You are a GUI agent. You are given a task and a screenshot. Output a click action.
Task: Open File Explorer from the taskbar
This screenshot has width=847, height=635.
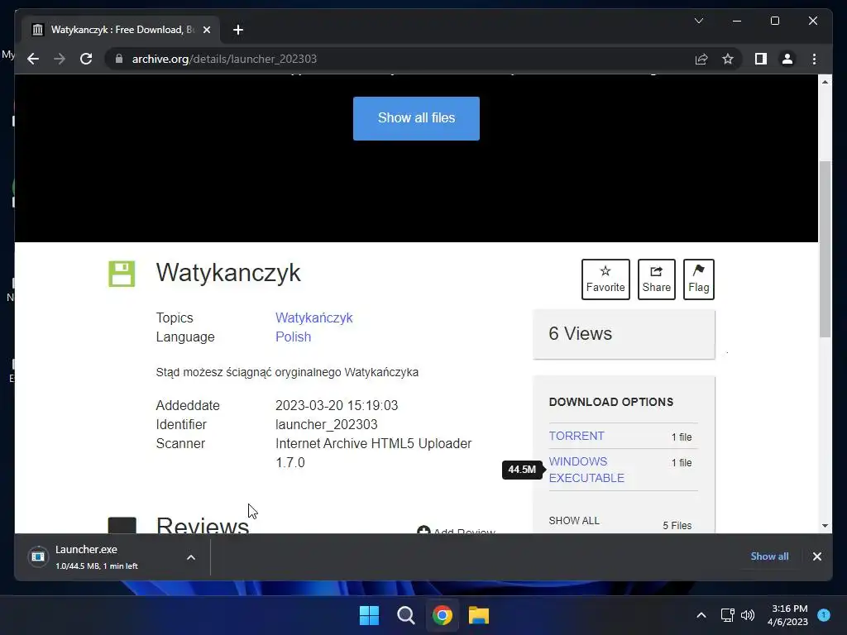click(479, 615)
